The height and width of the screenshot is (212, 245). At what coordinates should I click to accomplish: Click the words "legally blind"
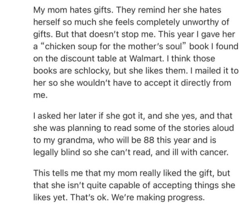[x=57, y=153]
